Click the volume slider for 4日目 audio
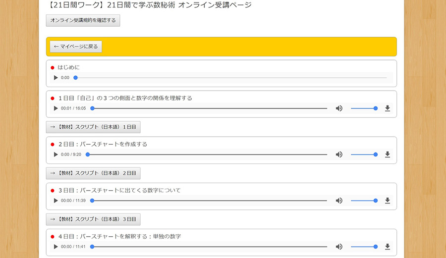Viewport: 446px width, 258px height. click(x=364, y=247)
